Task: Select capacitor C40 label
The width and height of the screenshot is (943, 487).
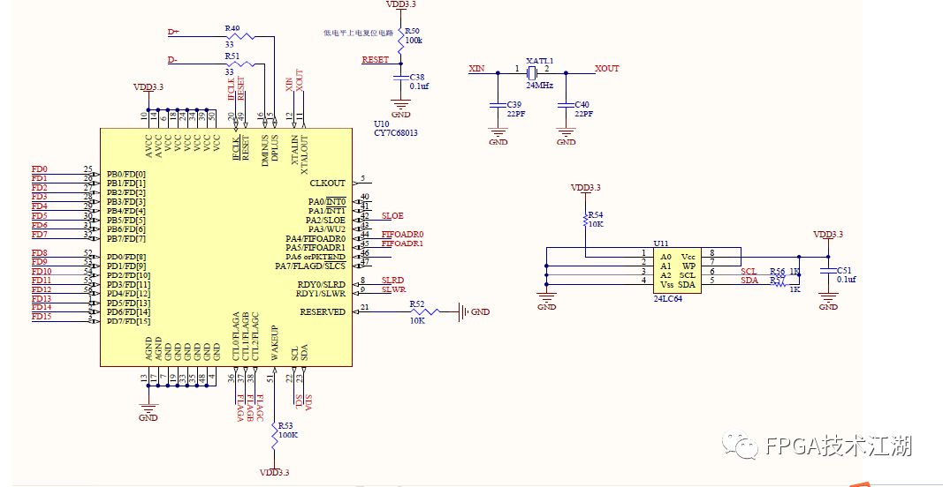Action: pyautogui.click(x=582, y=104)
